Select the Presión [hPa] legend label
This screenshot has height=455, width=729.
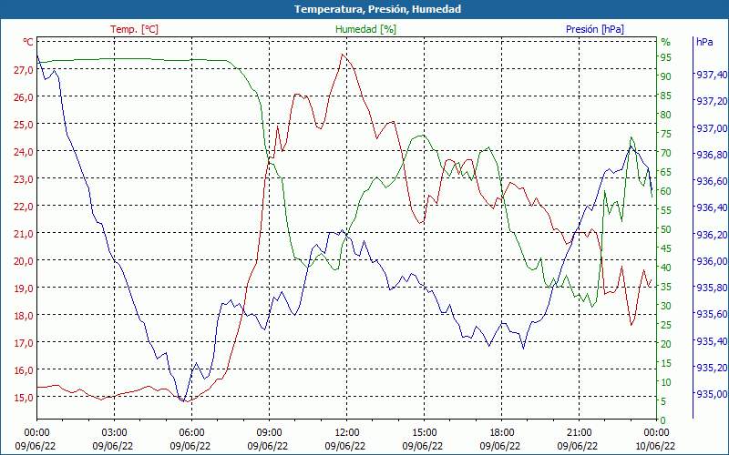(595, 29)
